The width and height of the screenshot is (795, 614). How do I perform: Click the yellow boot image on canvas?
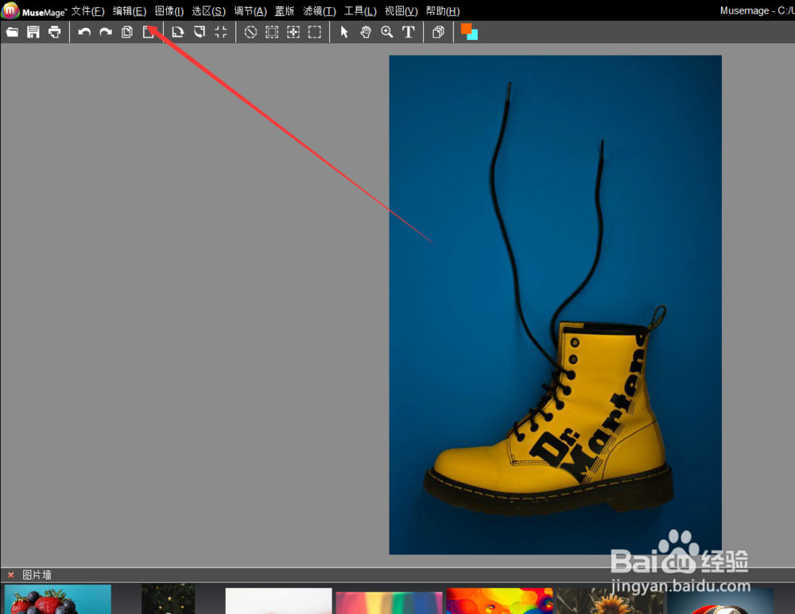tap(555, 305)
